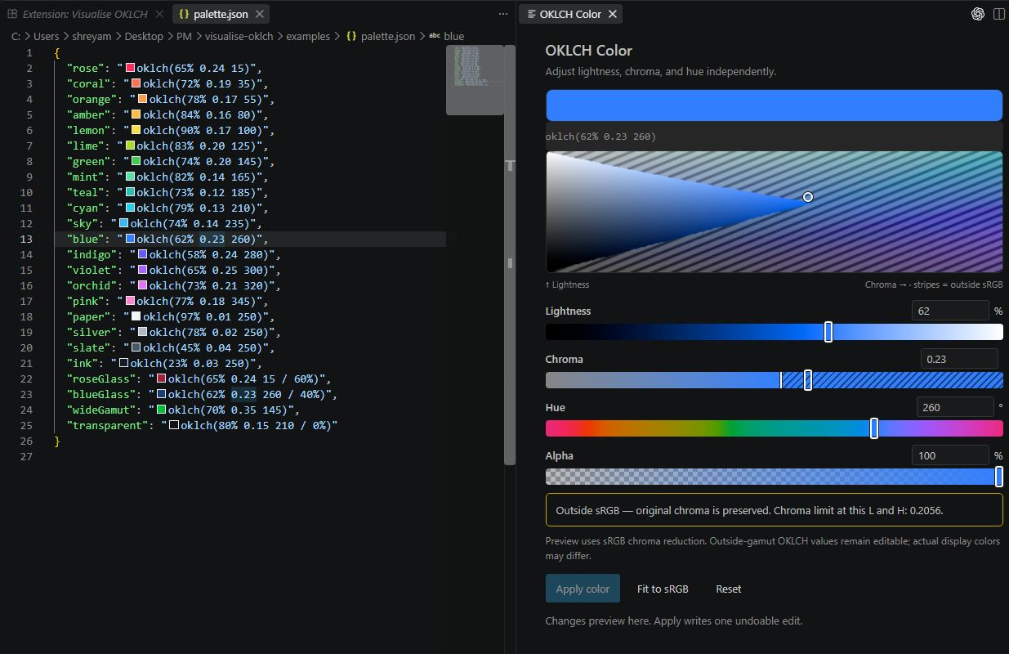This screenshot has width=1009, height=654.
Task: Click the Chroma slider handle
Action: (808, 380)
